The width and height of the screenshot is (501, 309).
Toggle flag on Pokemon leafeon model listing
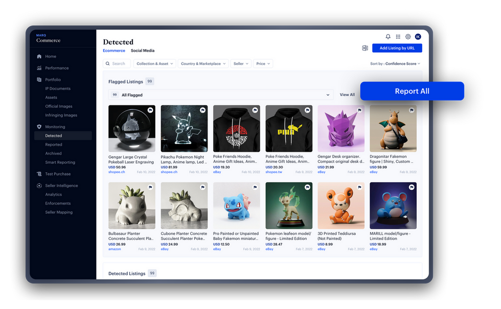tap(307, 187)
